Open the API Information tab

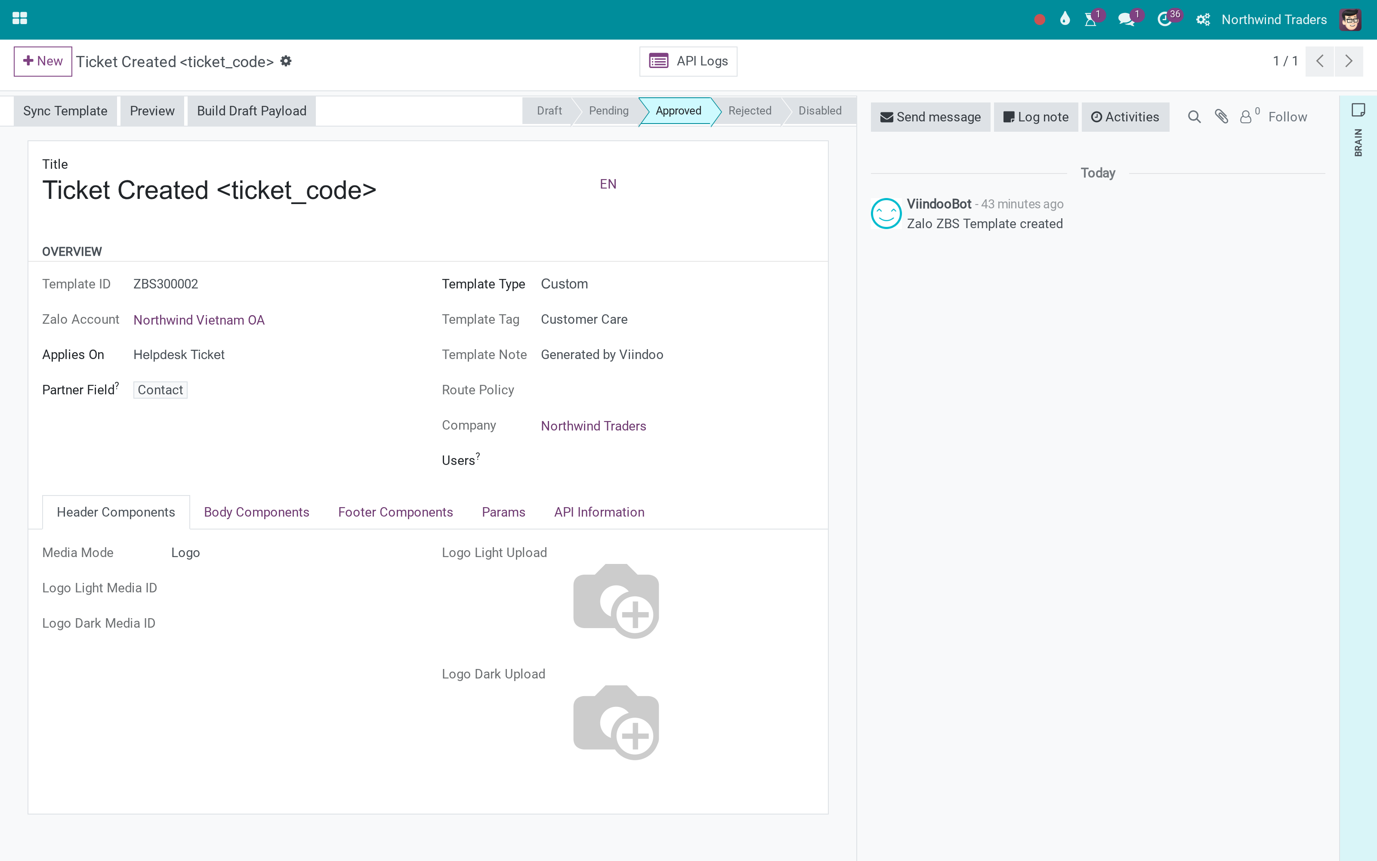(599, 512)
